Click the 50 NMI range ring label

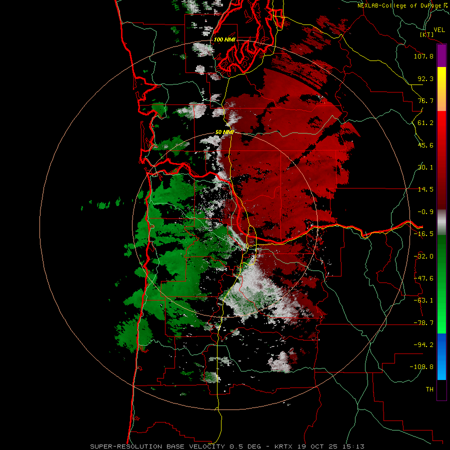[224, 132]
